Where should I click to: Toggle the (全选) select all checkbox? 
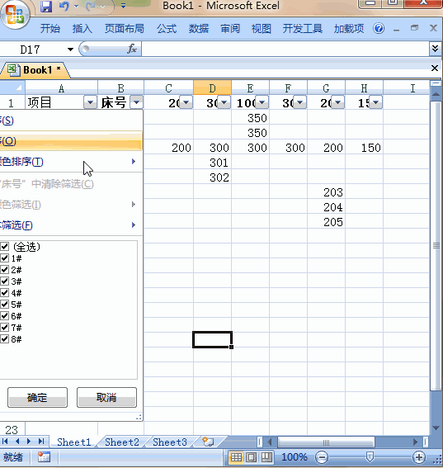click(4, 247)
